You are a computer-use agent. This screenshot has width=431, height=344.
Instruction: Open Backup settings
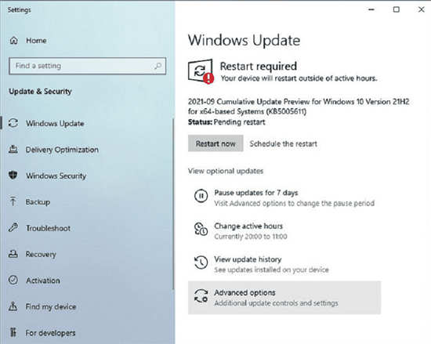[x=38, y=202]
